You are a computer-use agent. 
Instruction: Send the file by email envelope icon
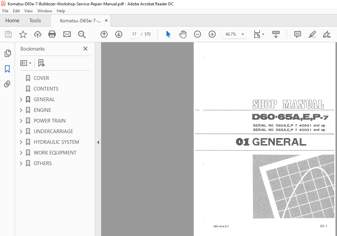click(67, 34)
